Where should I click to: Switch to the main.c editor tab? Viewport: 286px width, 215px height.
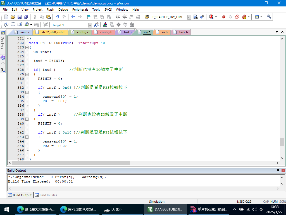22,32
